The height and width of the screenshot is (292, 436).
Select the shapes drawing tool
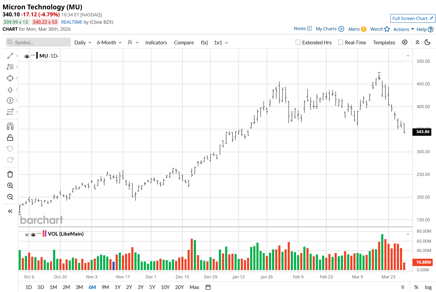click(x=10, y=78)
